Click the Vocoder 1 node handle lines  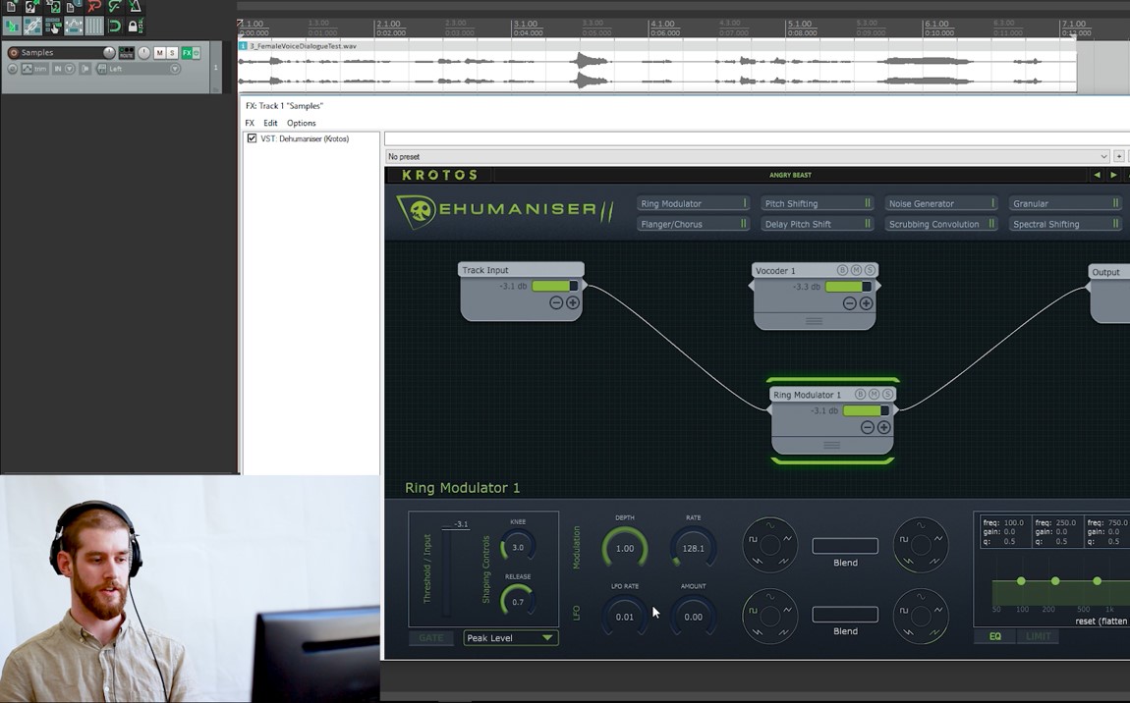815,321
